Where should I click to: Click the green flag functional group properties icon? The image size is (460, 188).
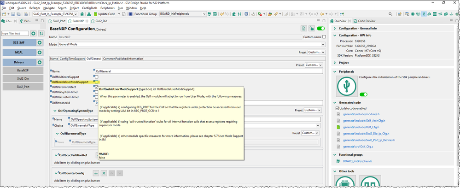pos(210,14)
